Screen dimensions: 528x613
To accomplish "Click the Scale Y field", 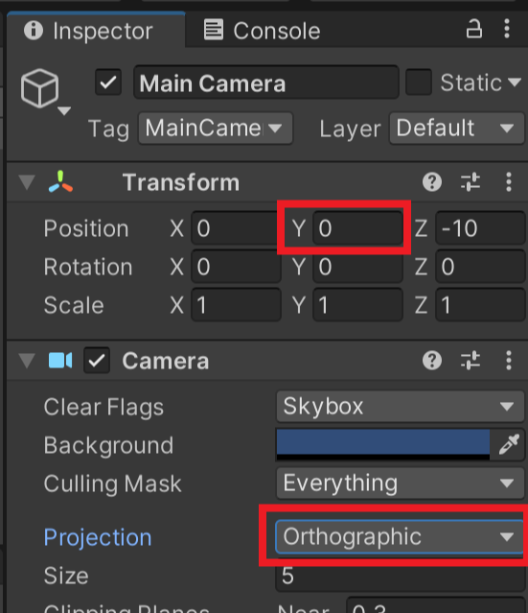I will 357,305.
